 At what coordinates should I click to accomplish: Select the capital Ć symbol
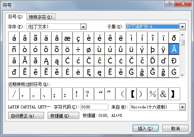click(x=67, y=61)
